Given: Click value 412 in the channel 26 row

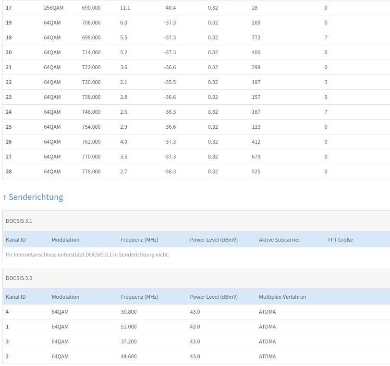Looking at the screenshot, I should (x=256, y=142).
